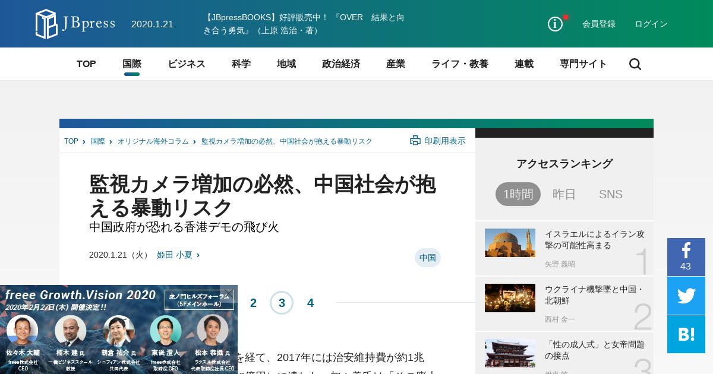Click ranking author name 矢野 義昭
Image resolution: width=713 pixels, height=374 pixels.
tap(560, 264)
